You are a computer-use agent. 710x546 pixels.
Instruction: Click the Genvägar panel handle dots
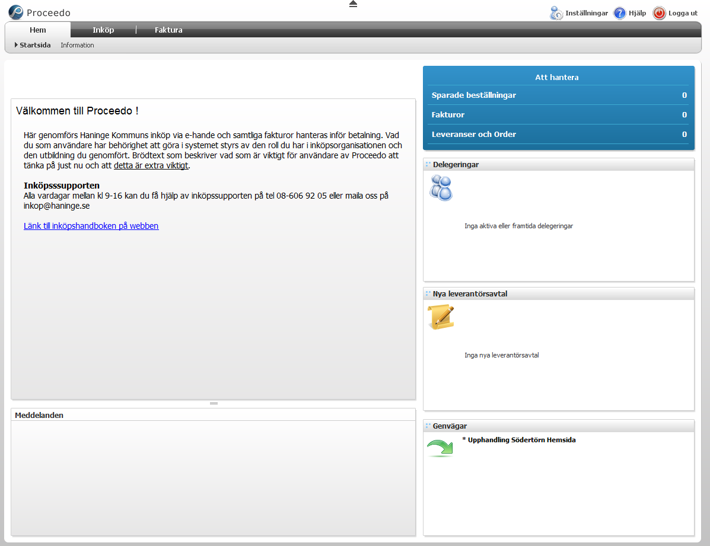point(428,426)
